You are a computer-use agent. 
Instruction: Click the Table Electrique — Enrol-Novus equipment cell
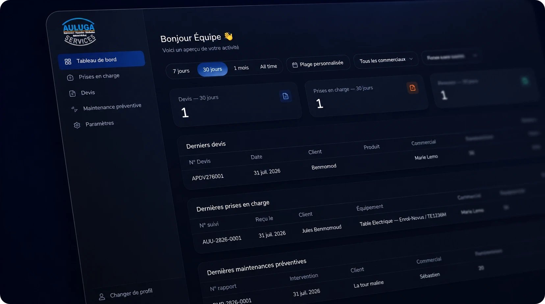click(x=403, y=219)
